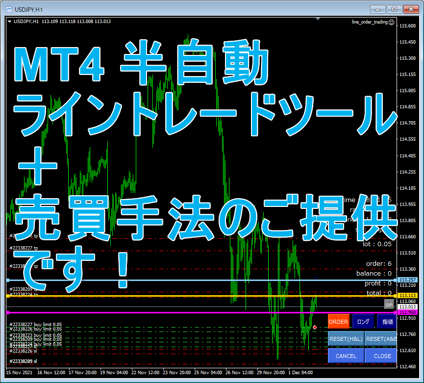Click the chart shift triangle marker at top
Screen dimensions: 424x383
318,19
